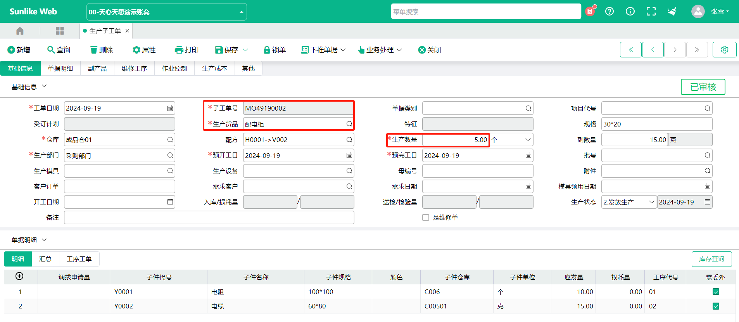This screenshot has height=322, width=739.
Task: Switch to 副产品 tab
Action: tap(97, 68)
